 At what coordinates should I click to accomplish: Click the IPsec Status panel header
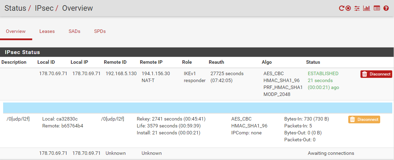[x=23, y=52]
